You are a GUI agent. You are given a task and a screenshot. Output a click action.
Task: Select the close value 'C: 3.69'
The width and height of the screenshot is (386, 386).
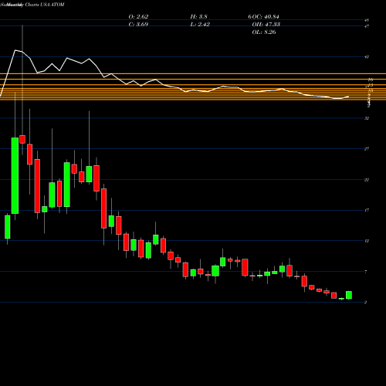(138, 25)
